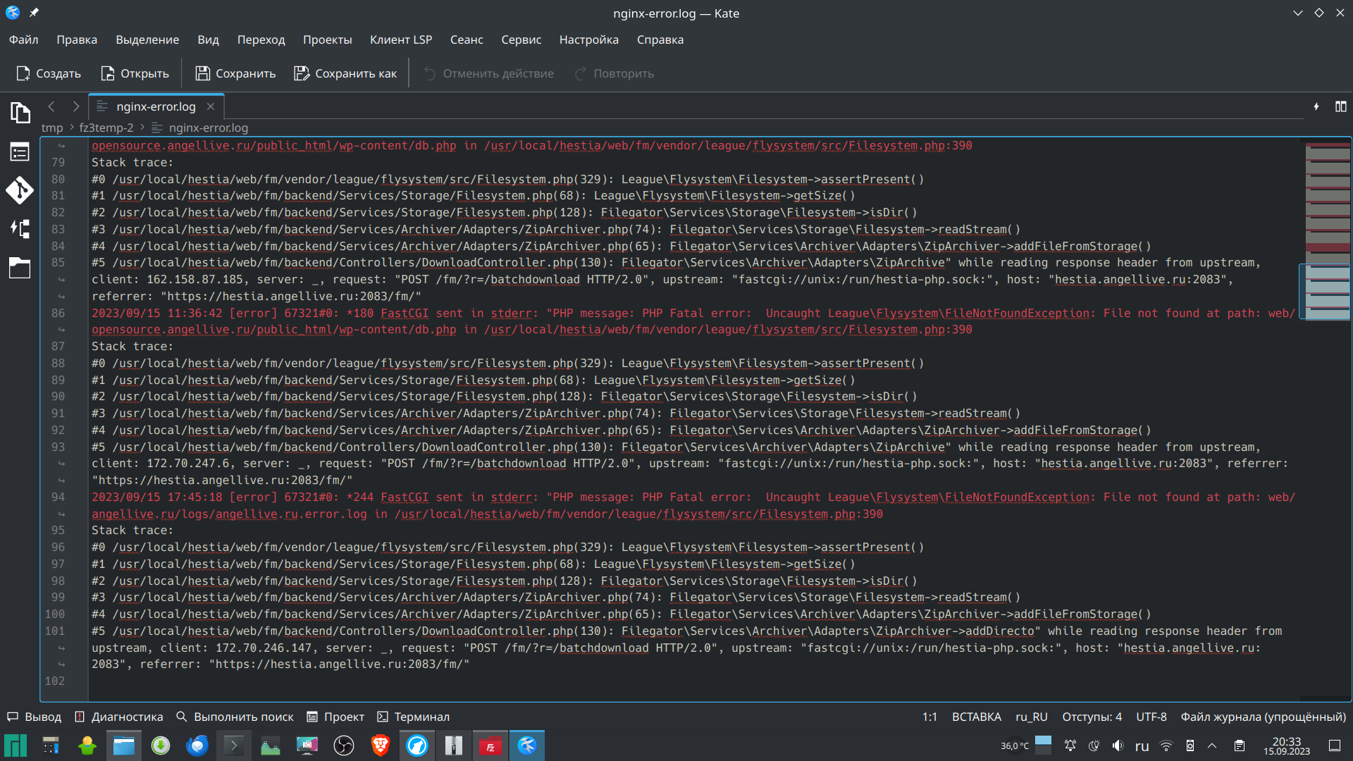Viewport: 1353px width, 761px height.
Task: Open the filesystem browser sidebar icon
Action: click(20, 268)
